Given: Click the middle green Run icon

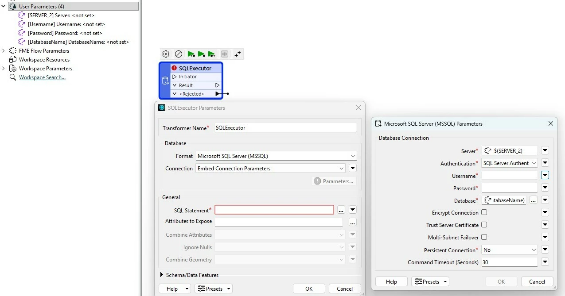Looking at the screenshot, I should [x=201, y=54].
